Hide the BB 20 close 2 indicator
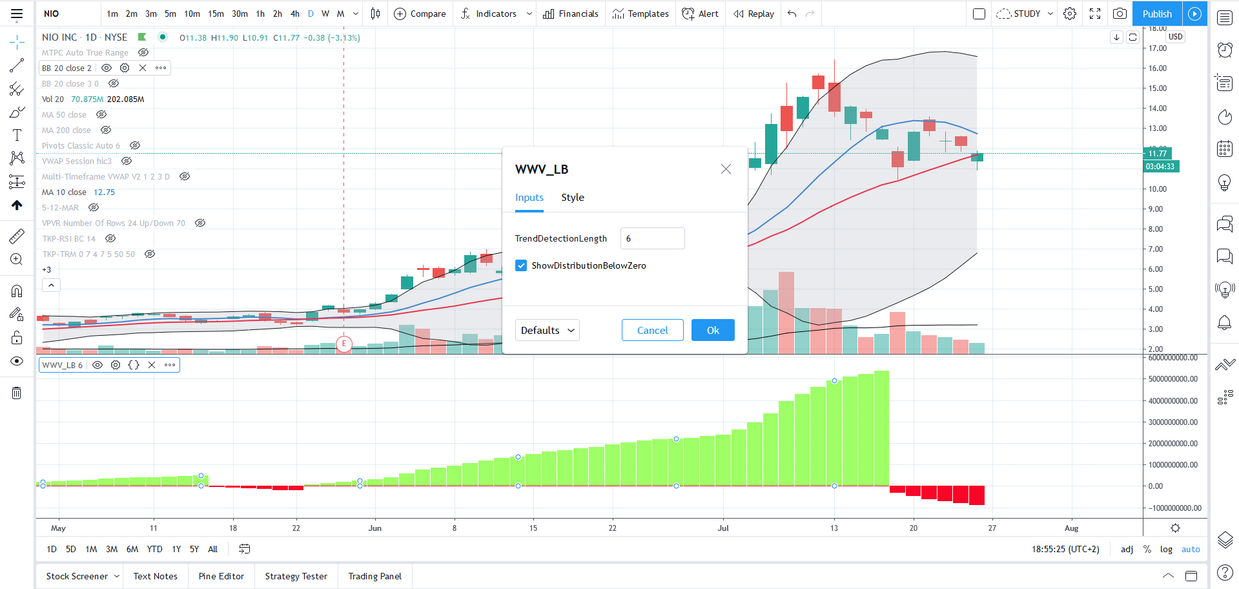The width and height of the screenshot is (1239, 589). click(x=107, y=68)
